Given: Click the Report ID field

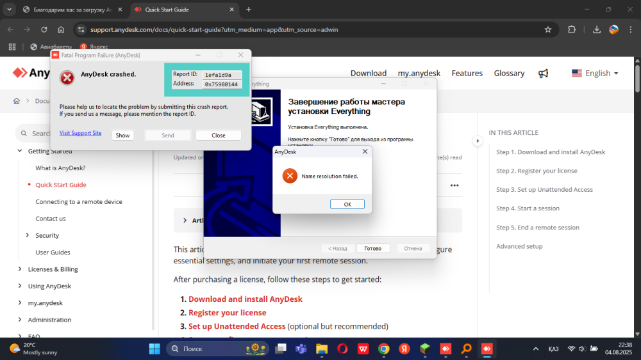Looking at the screenshot, I should (x=222, y=75).
